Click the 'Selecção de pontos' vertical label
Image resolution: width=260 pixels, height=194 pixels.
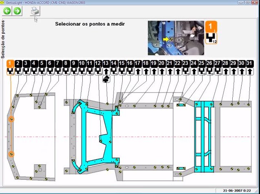pyautogui.click(x=3, y=39)
